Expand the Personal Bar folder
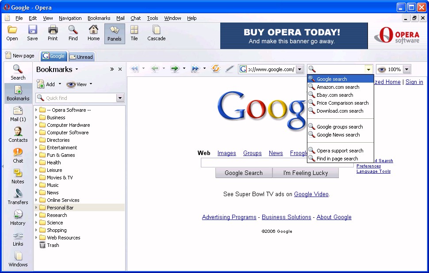Viewport: 429px width, 273px height. (x=36, y=208)
